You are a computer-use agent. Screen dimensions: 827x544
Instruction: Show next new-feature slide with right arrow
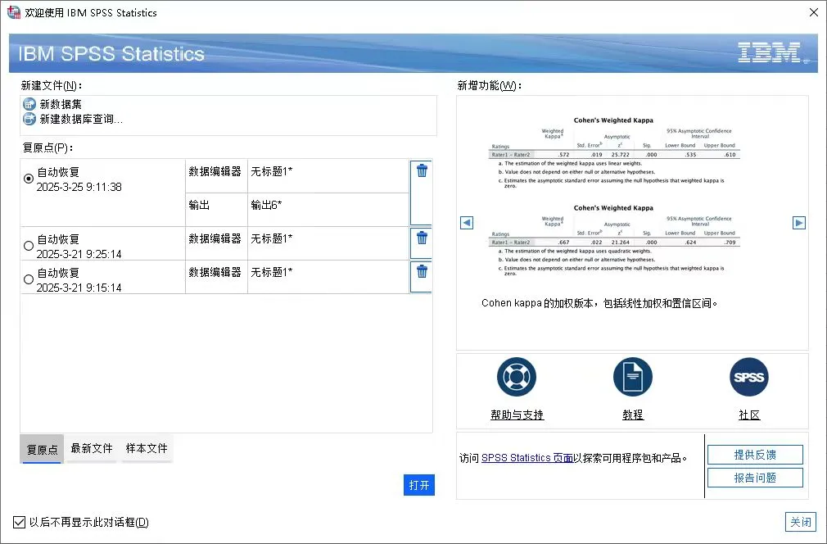point(799,223)
